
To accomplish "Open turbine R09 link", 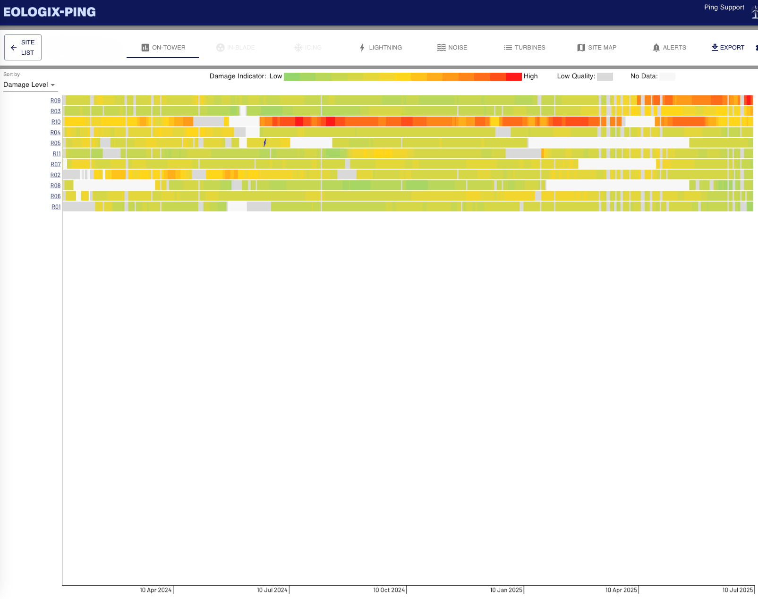I will coord(56,101).
